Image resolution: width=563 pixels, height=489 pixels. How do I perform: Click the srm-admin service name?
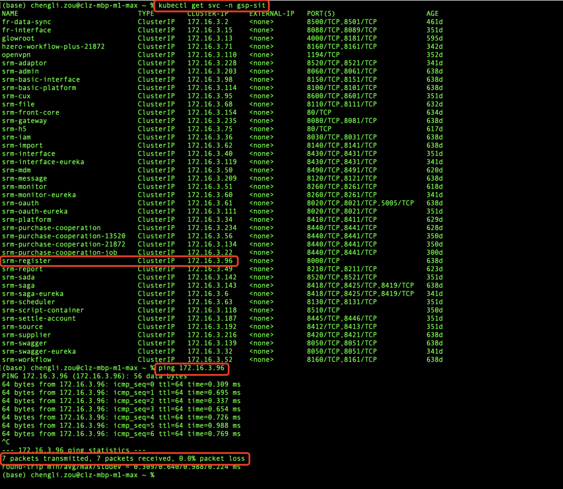(x=20, y=71)
